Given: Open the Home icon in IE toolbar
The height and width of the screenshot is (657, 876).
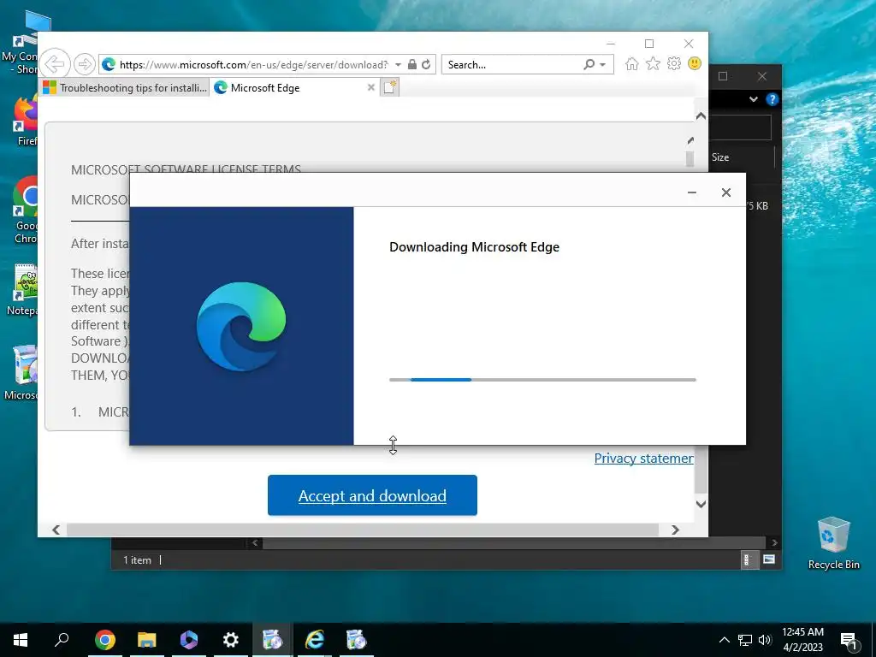Looking at the screenshot, I should 632,63.
